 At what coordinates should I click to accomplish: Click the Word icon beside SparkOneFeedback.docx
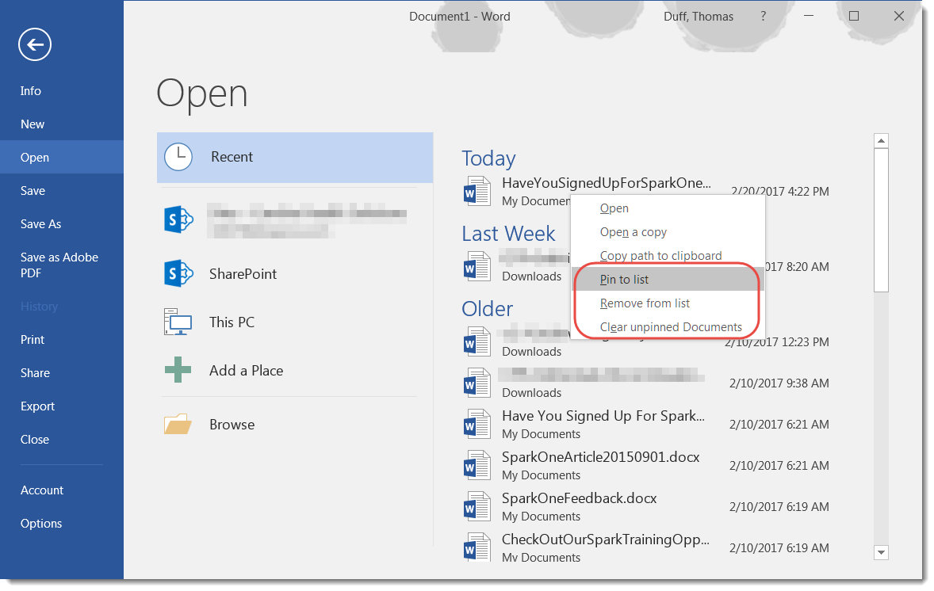(477, 505)
